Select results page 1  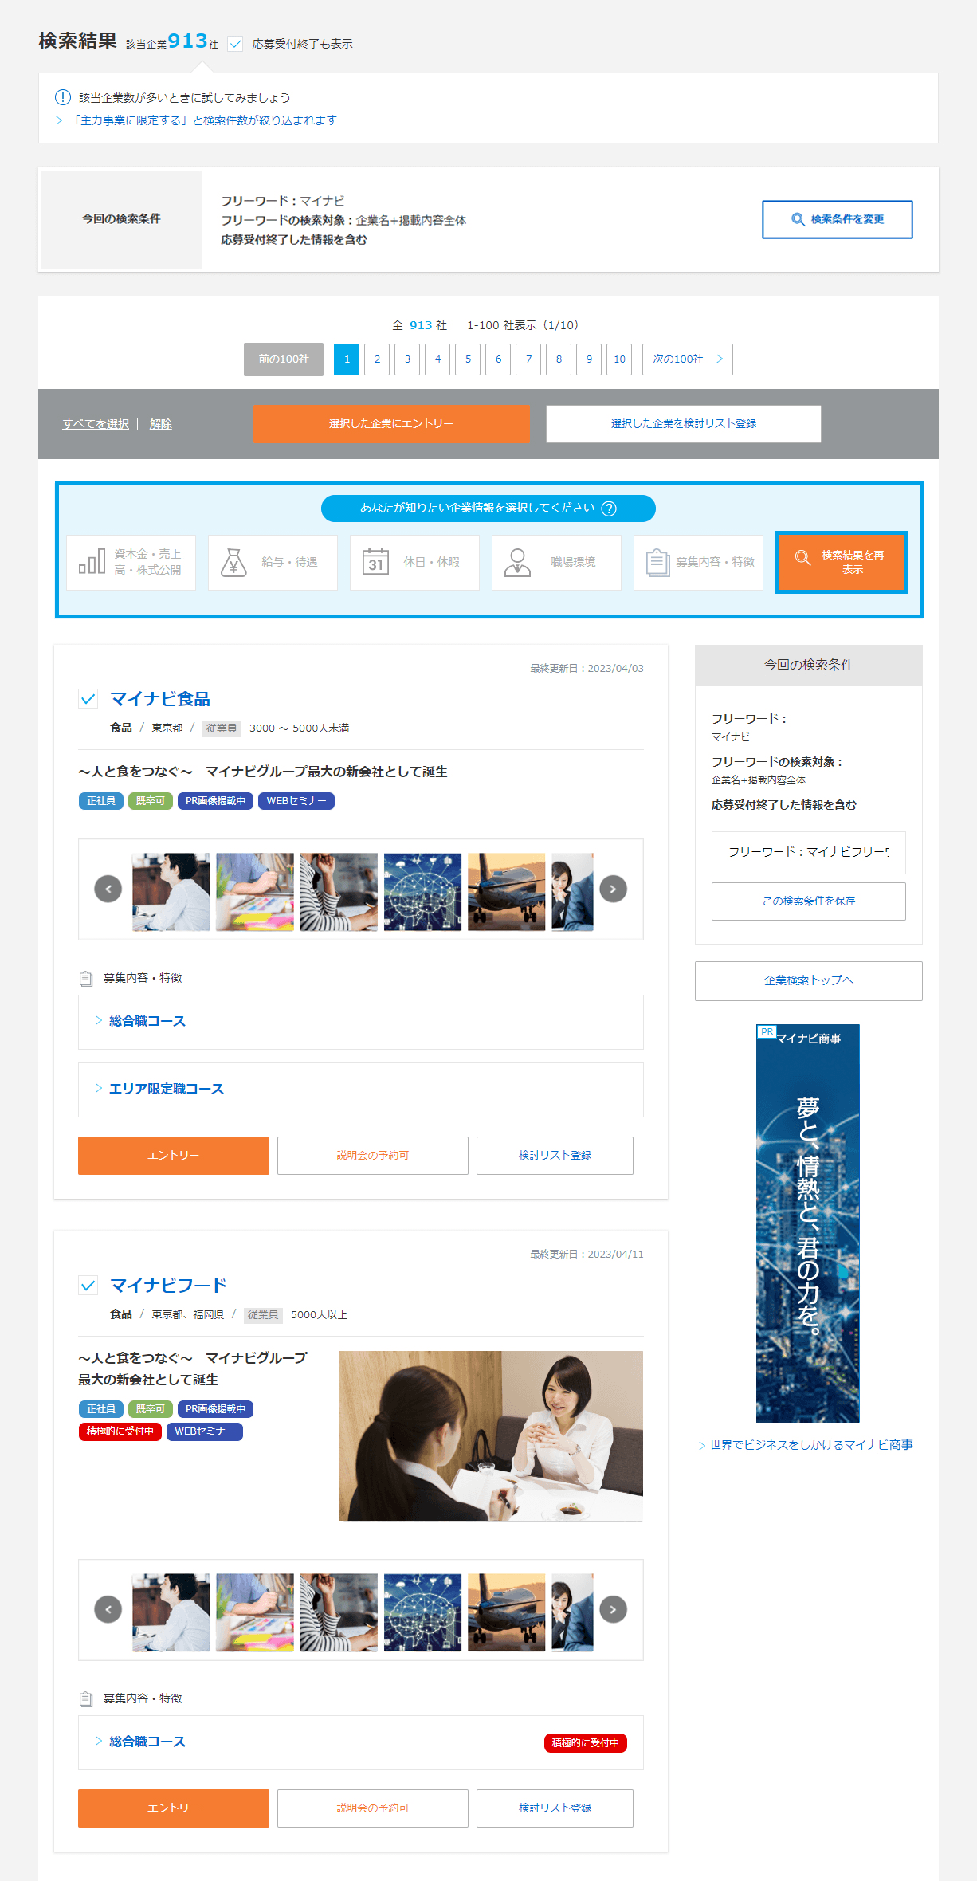click(347, 359)
